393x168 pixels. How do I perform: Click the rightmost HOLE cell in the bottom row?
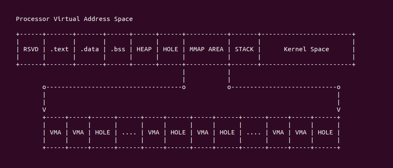pyautogui.click(x=325, y=132)
